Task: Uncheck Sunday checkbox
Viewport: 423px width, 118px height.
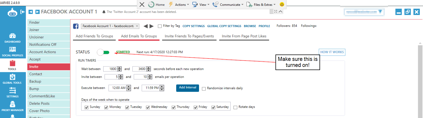Action: click(87, 107)
